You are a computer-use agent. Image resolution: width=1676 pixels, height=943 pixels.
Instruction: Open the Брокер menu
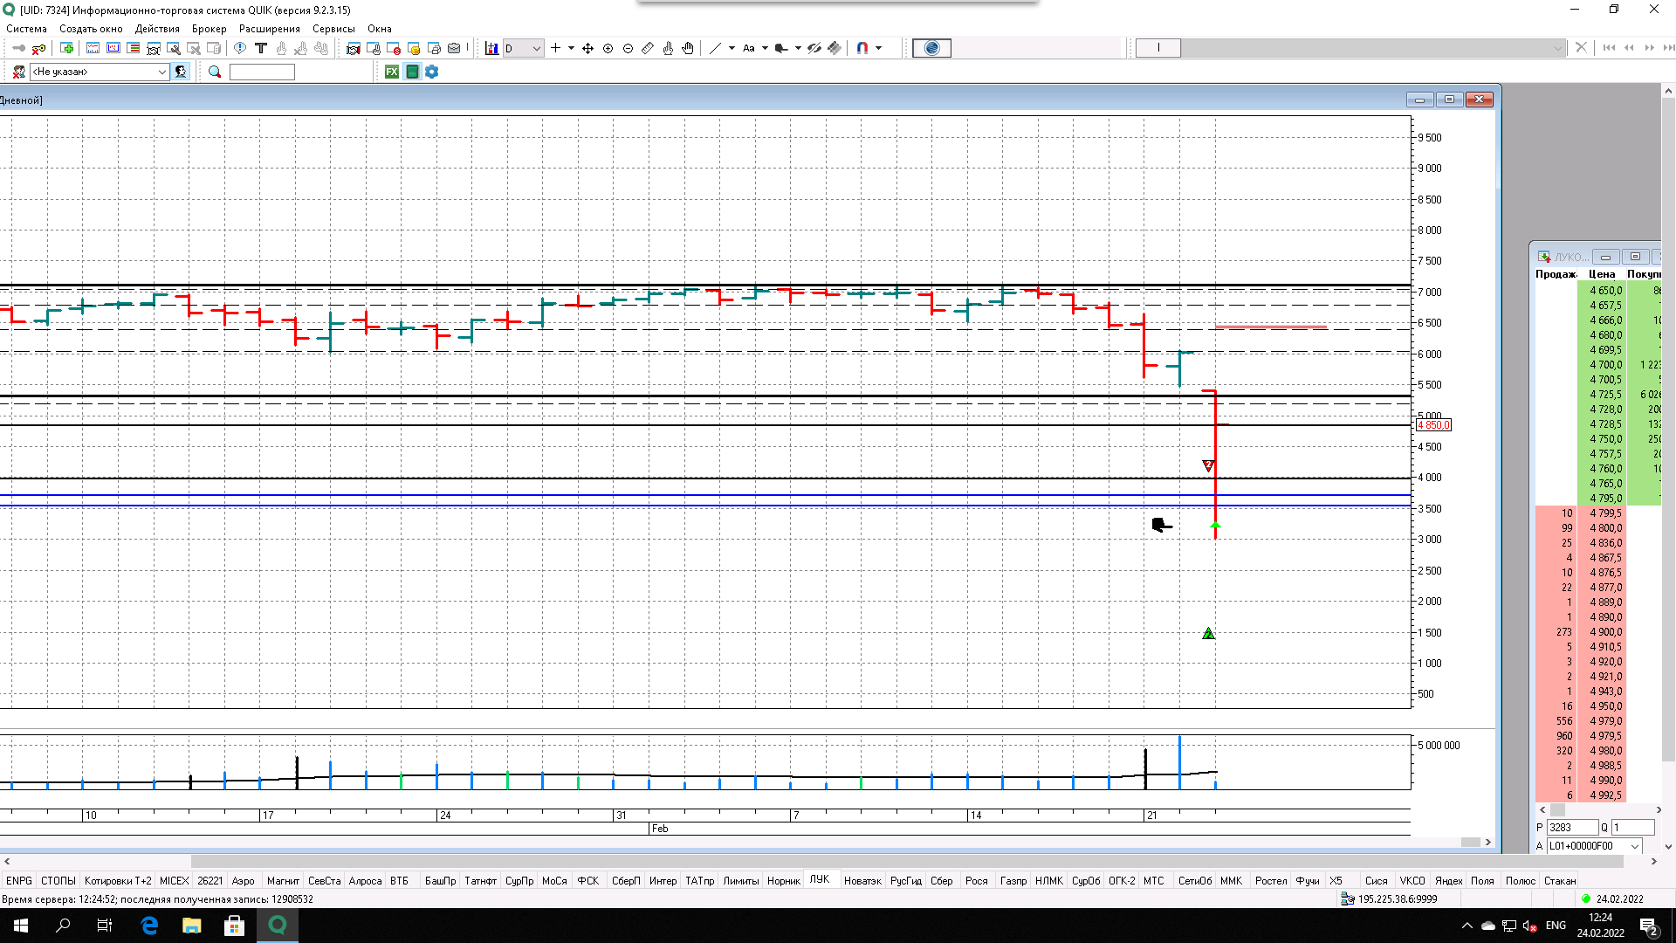coord(209,29)
